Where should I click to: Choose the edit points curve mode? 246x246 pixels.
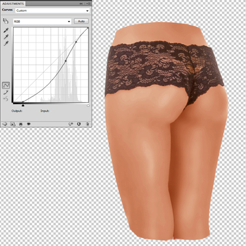(x=6, y=85)
